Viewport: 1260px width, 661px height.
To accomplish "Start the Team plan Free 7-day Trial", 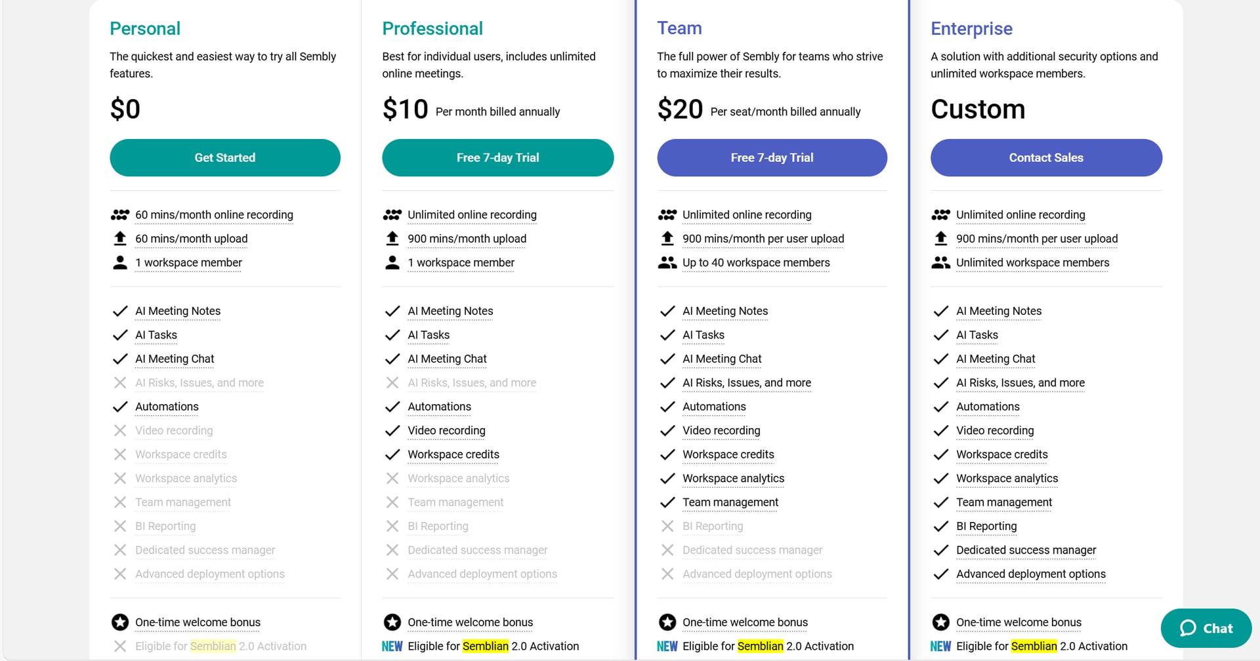I will pyautogui.click(x=772, y=157).
